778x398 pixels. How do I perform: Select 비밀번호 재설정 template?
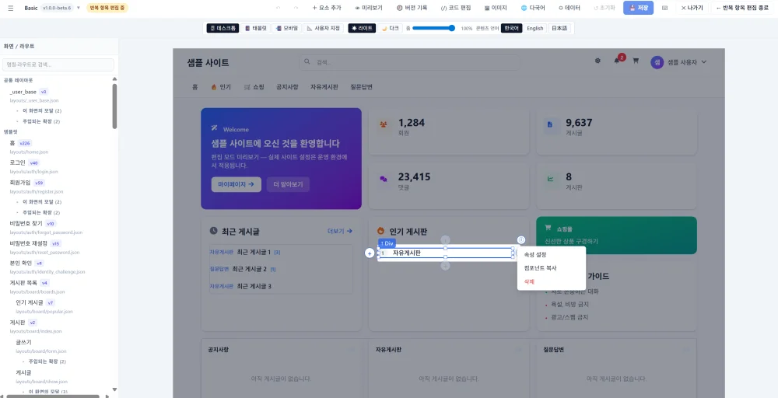[29, 243]
